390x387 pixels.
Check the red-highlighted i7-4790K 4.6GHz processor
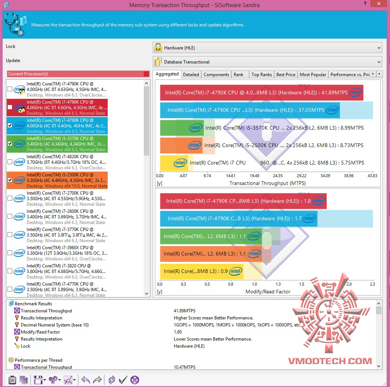pos(10,107)
